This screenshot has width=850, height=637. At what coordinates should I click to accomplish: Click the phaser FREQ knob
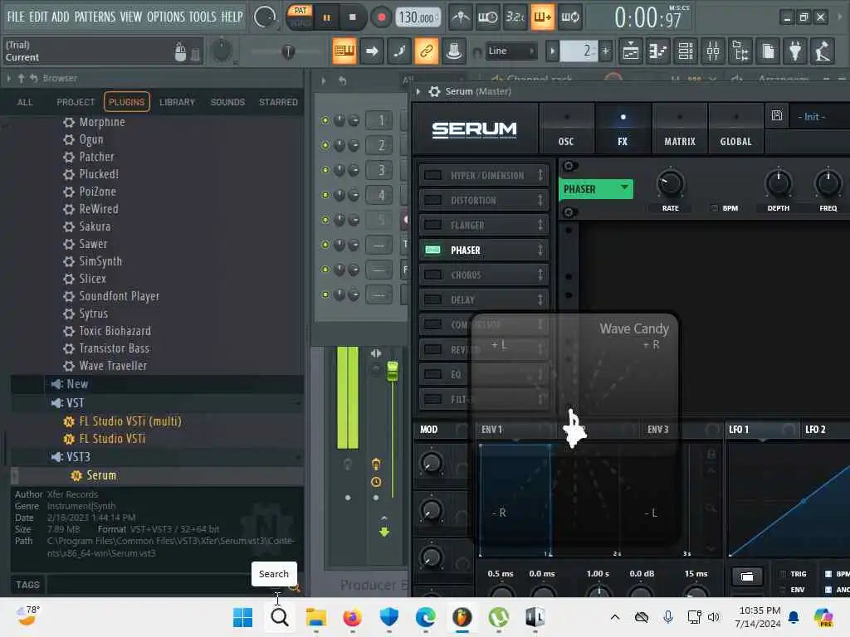(x=828, y=183)
